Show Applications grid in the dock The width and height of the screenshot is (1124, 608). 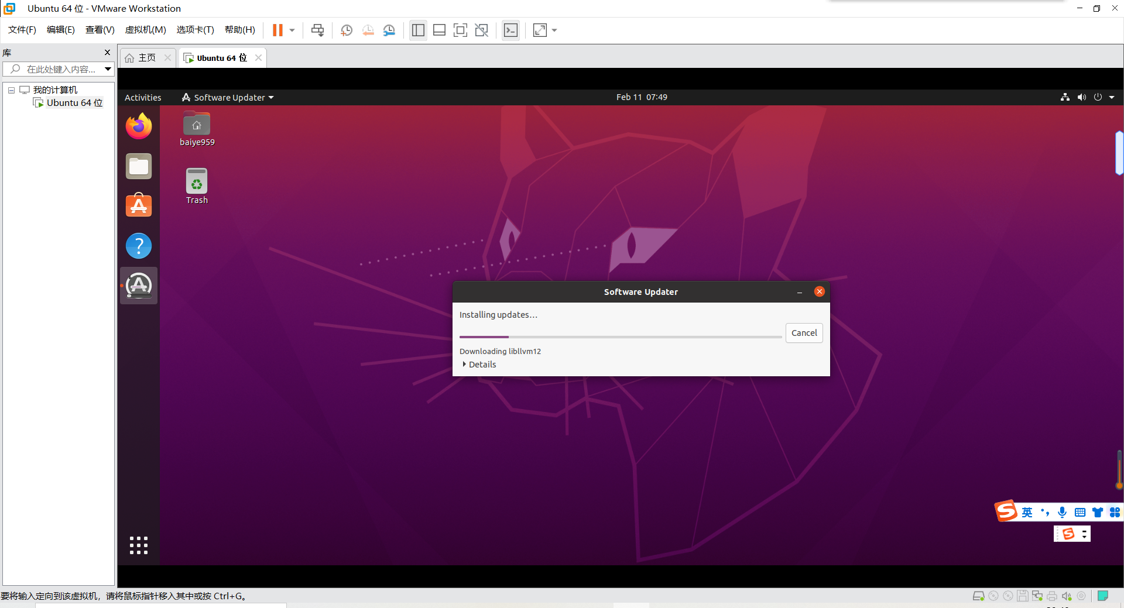click(139, 545)
